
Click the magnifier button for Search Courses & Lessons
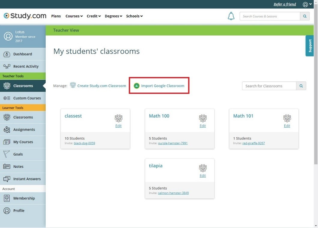point(304,16)
